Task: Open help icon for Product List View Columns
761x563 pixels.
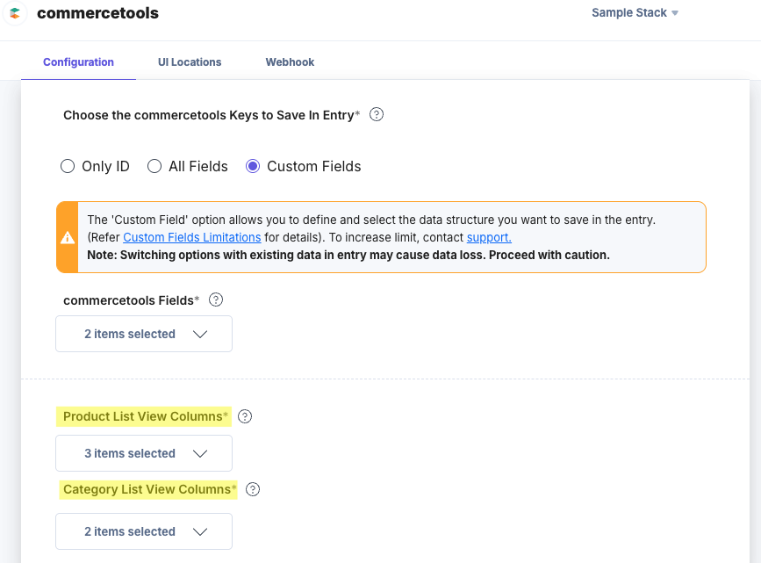Action: click(245, 416)
